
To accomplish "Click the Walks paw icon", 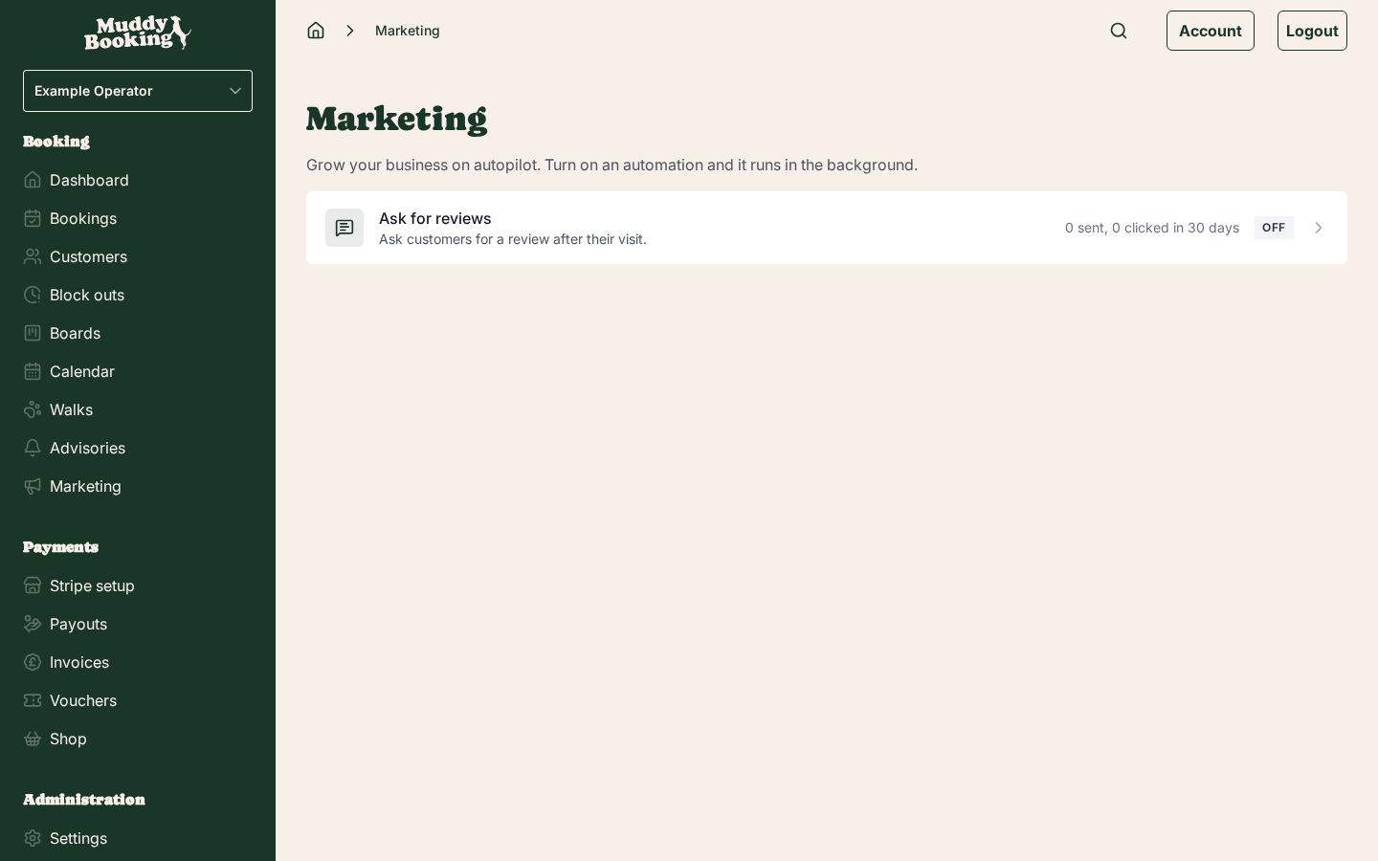I will tap(33, 409).
